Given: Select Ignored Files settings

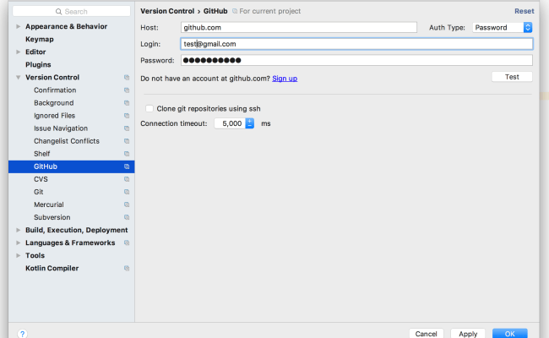Looking at the screenshot, I should tap(54, 116).
